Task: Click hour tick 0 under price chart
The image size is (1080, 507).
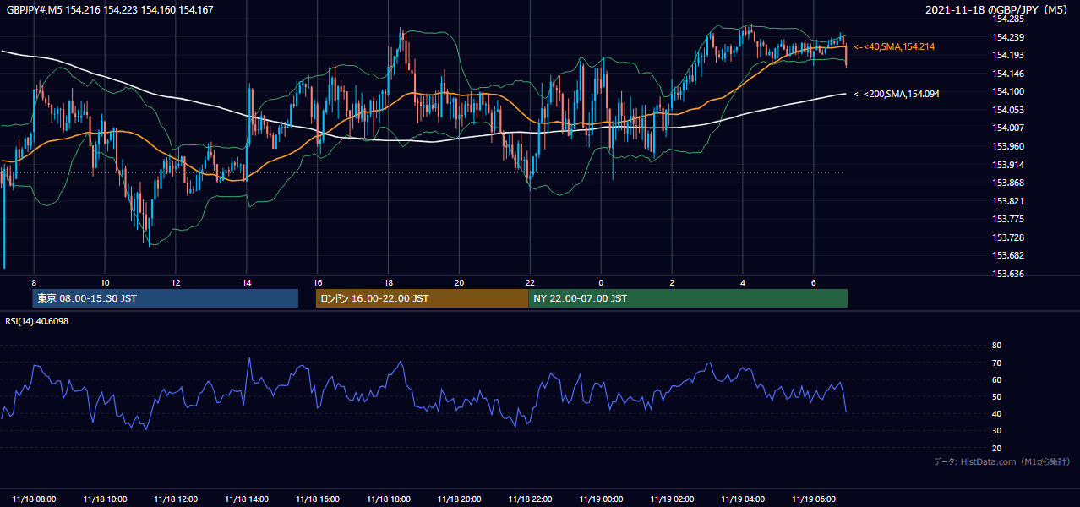Action: [601, 282]
